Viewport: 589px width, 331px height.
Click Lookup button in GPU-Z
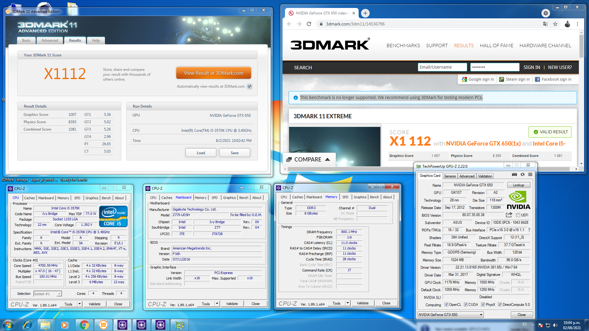click(x=518, y=185)
